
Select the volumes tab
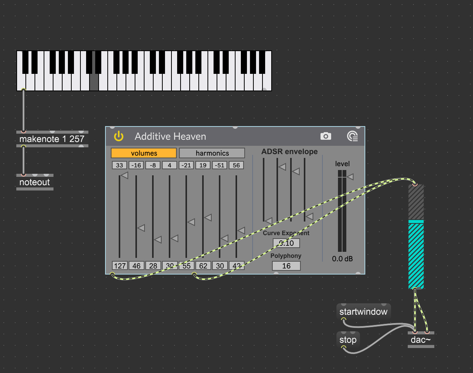click(x=144, y=153)
